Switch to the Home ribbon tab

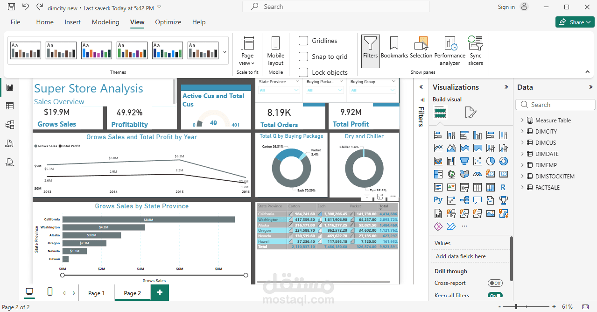pos(45,22)
